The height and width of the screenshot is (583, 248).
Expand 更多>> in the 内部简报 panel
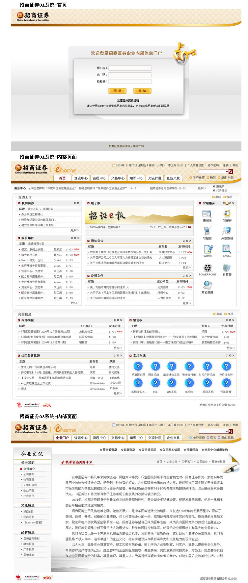[118, 348]
